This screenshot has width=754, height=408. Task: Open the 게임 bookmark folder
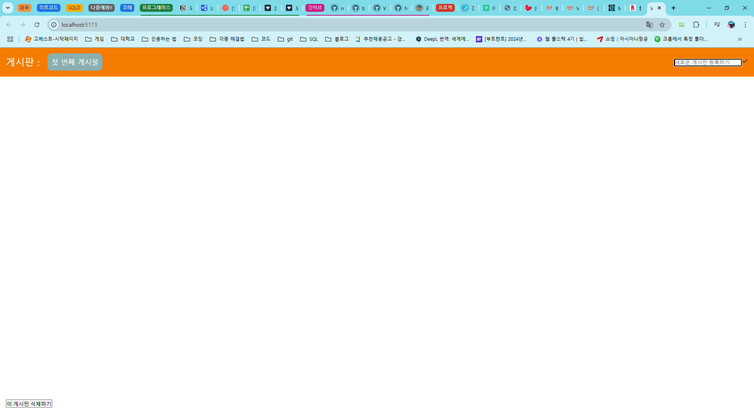(95, 39)
